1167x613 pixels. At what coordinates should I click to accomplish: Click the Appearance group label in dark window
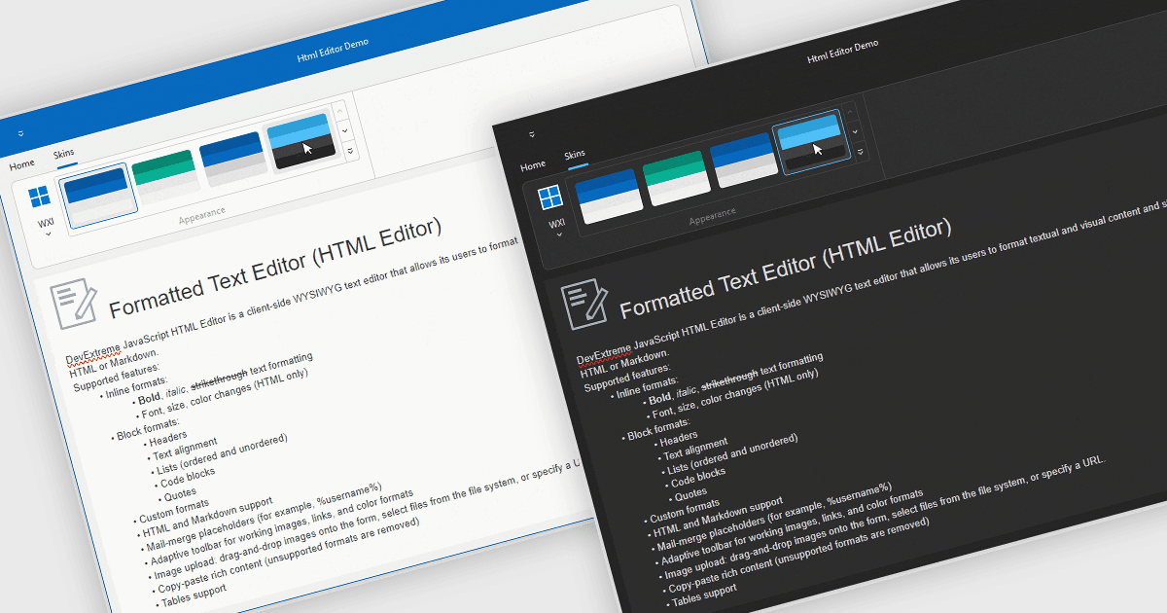[712, 216]
